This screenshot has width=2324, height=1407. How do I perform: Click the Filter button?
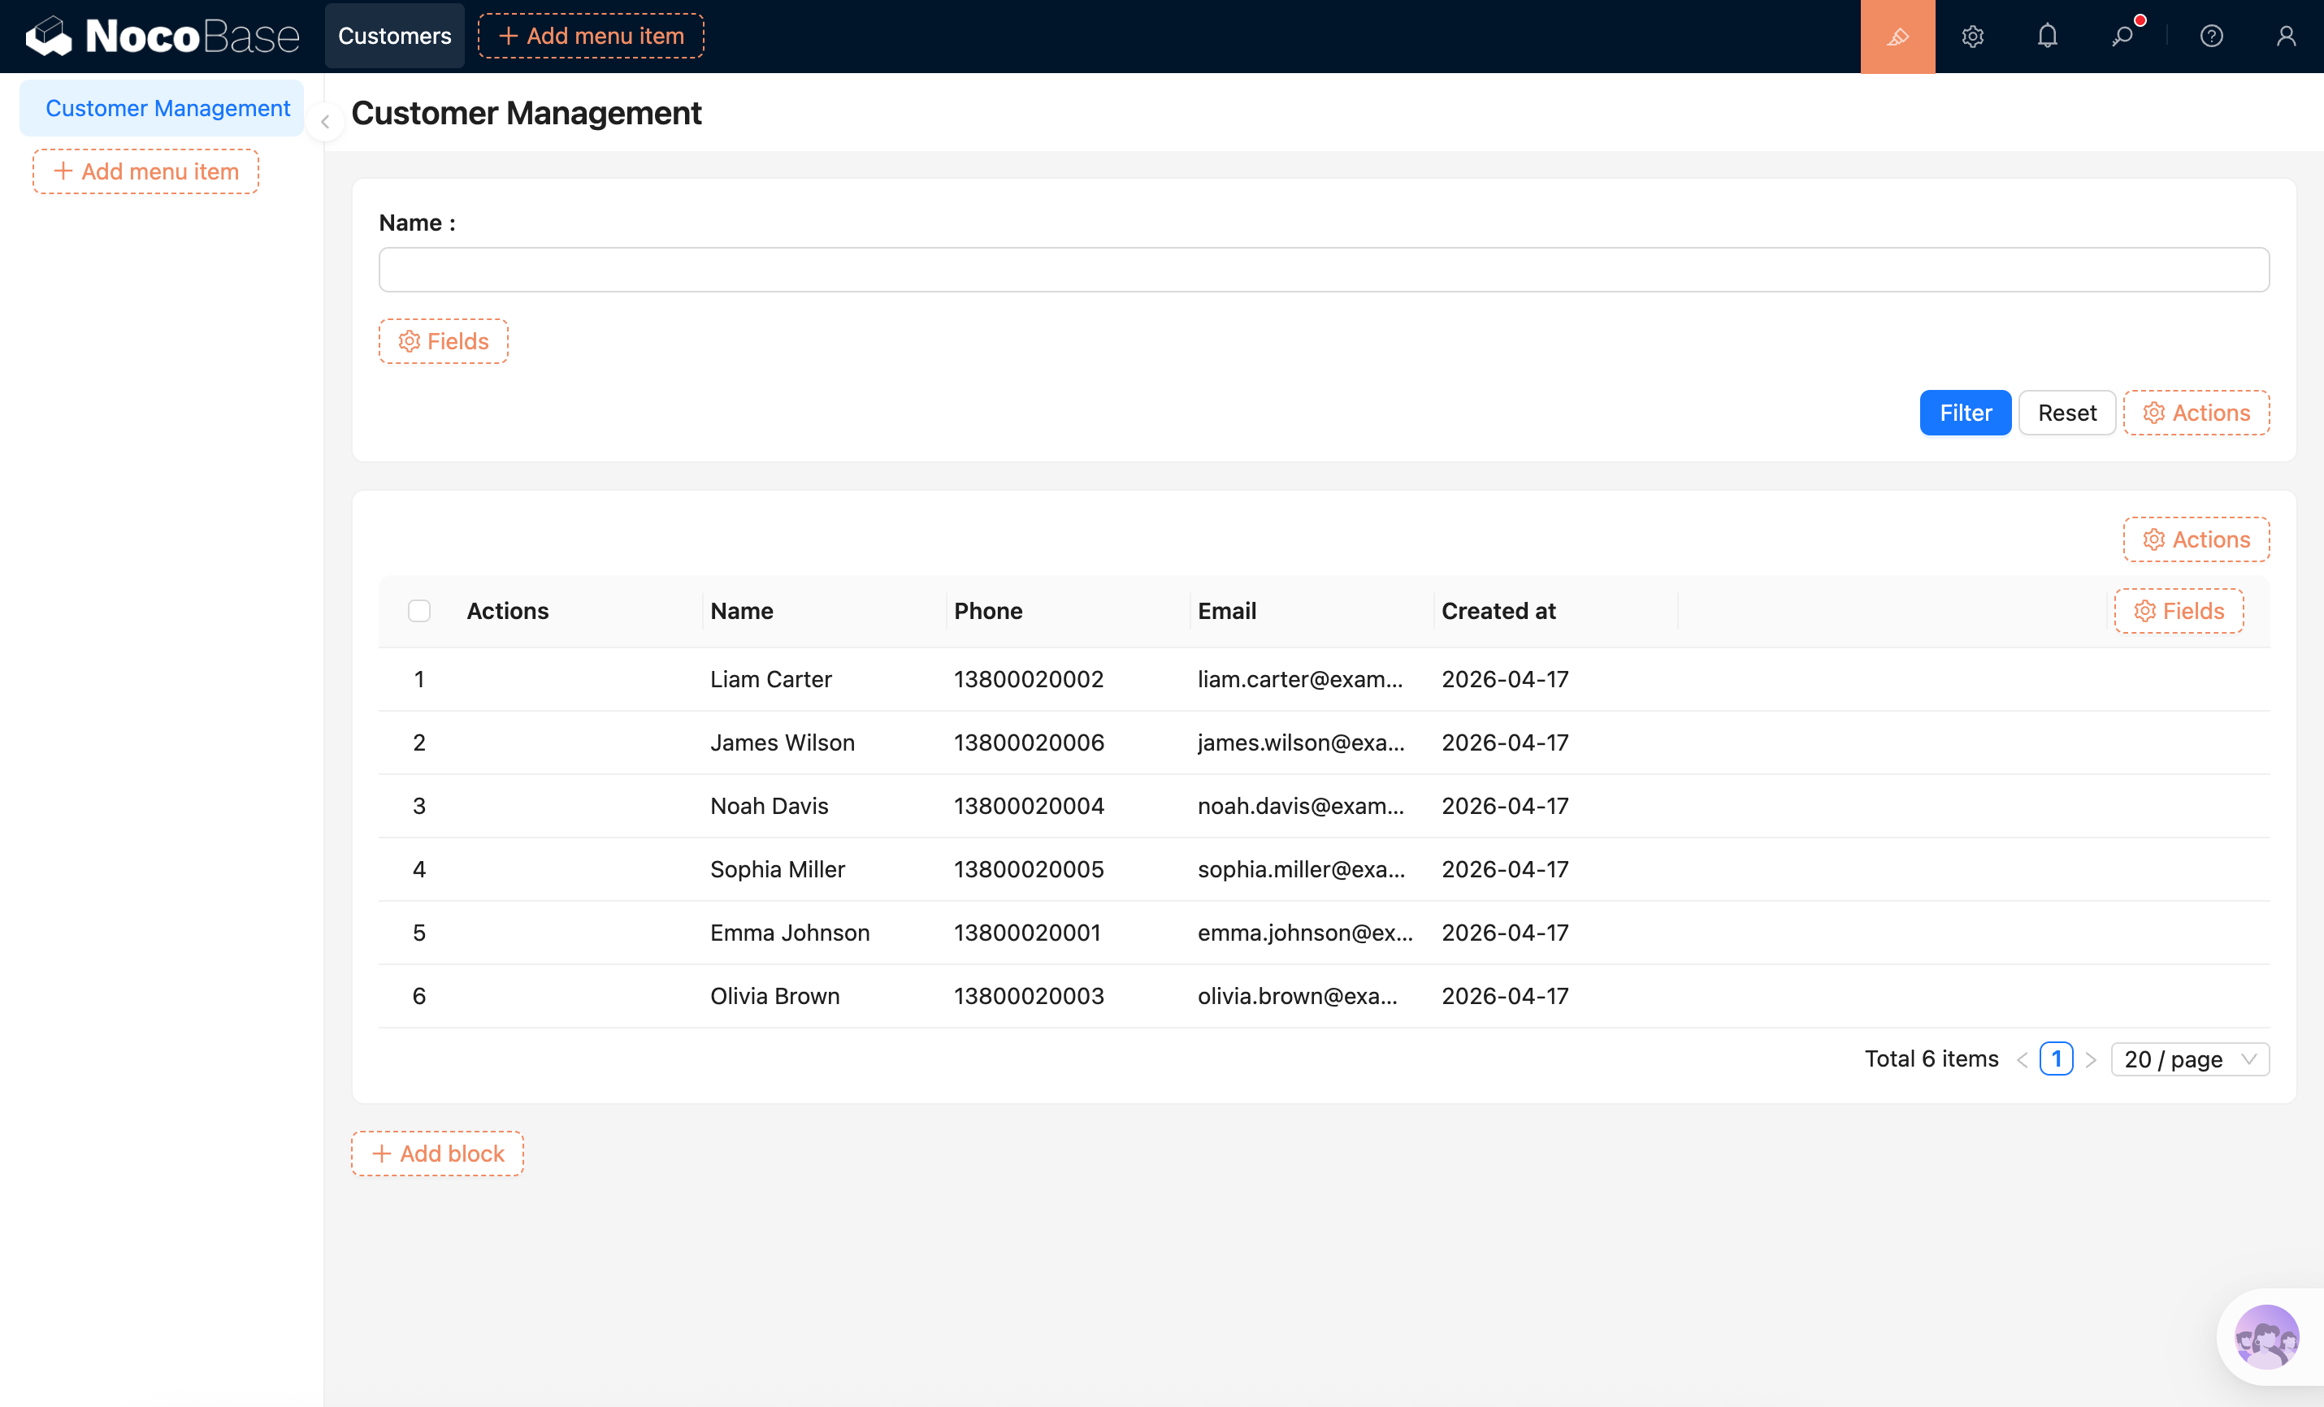coord(1966,412)
